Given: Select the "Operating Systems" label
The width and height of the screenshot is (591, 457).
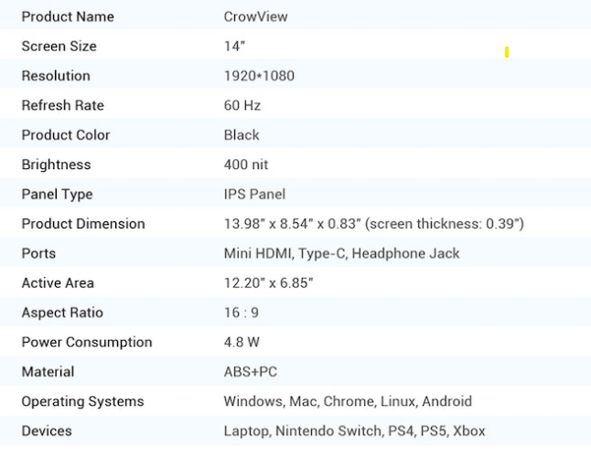Looking at the screenshot, I should (x=83, y=401).
